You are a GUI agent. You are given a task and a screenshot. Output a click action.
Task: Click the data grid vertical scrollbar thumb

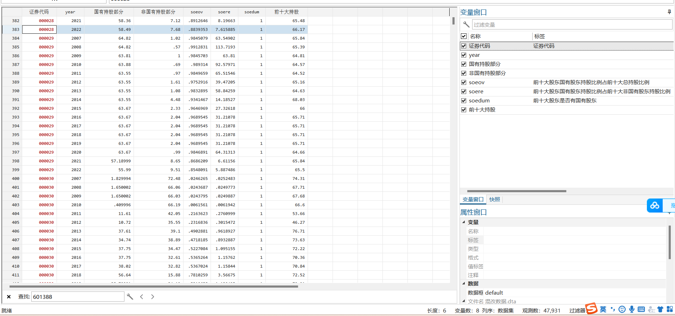click(x=454, y=21)
